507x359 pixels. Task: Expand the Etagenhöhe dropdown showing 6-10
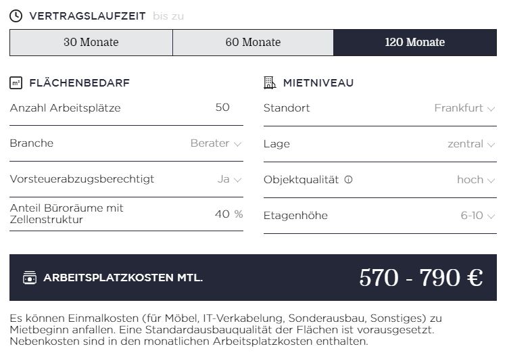[x=477, y=216]
